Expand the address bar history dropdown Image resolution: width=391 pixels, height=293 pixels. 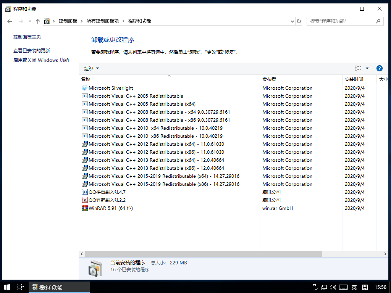292,21
